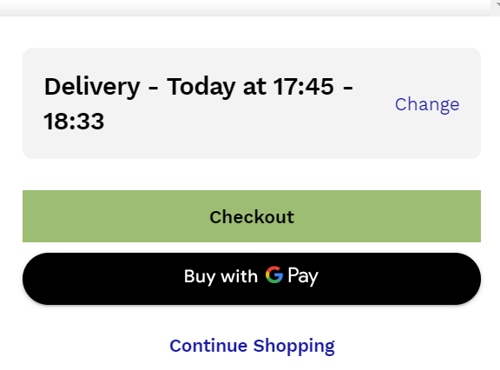Click the green Checkout button
Screen dimensions: 500x370
point(252,216)
